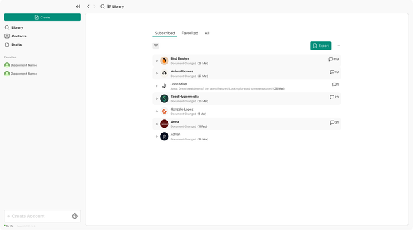Open Bird Design comments count icon
This screenshot has width=413, height=230.
pos(330,59)
